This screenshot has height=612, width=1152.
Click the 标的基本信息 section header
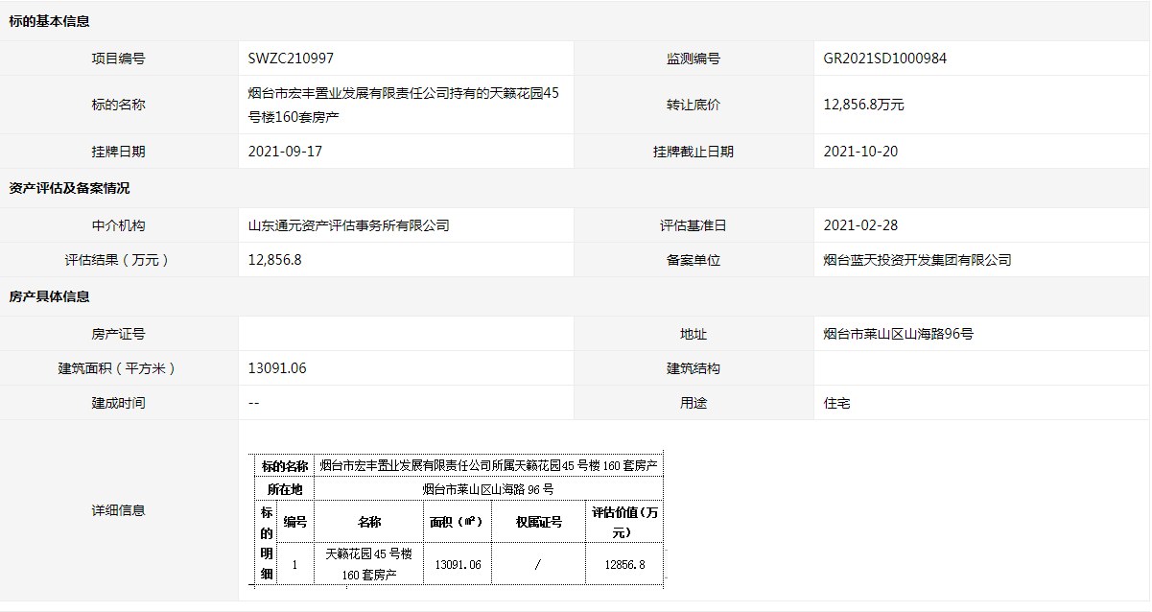(50, 21)
